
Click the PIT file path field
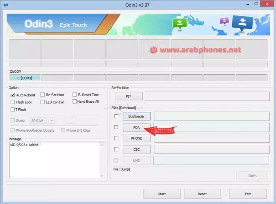pyautogui.click(x=207, y=96)
